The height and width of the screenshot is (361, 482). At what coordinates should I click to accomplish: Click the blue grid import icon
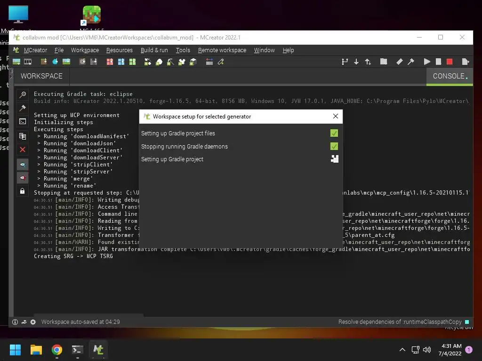click(121, 62)
